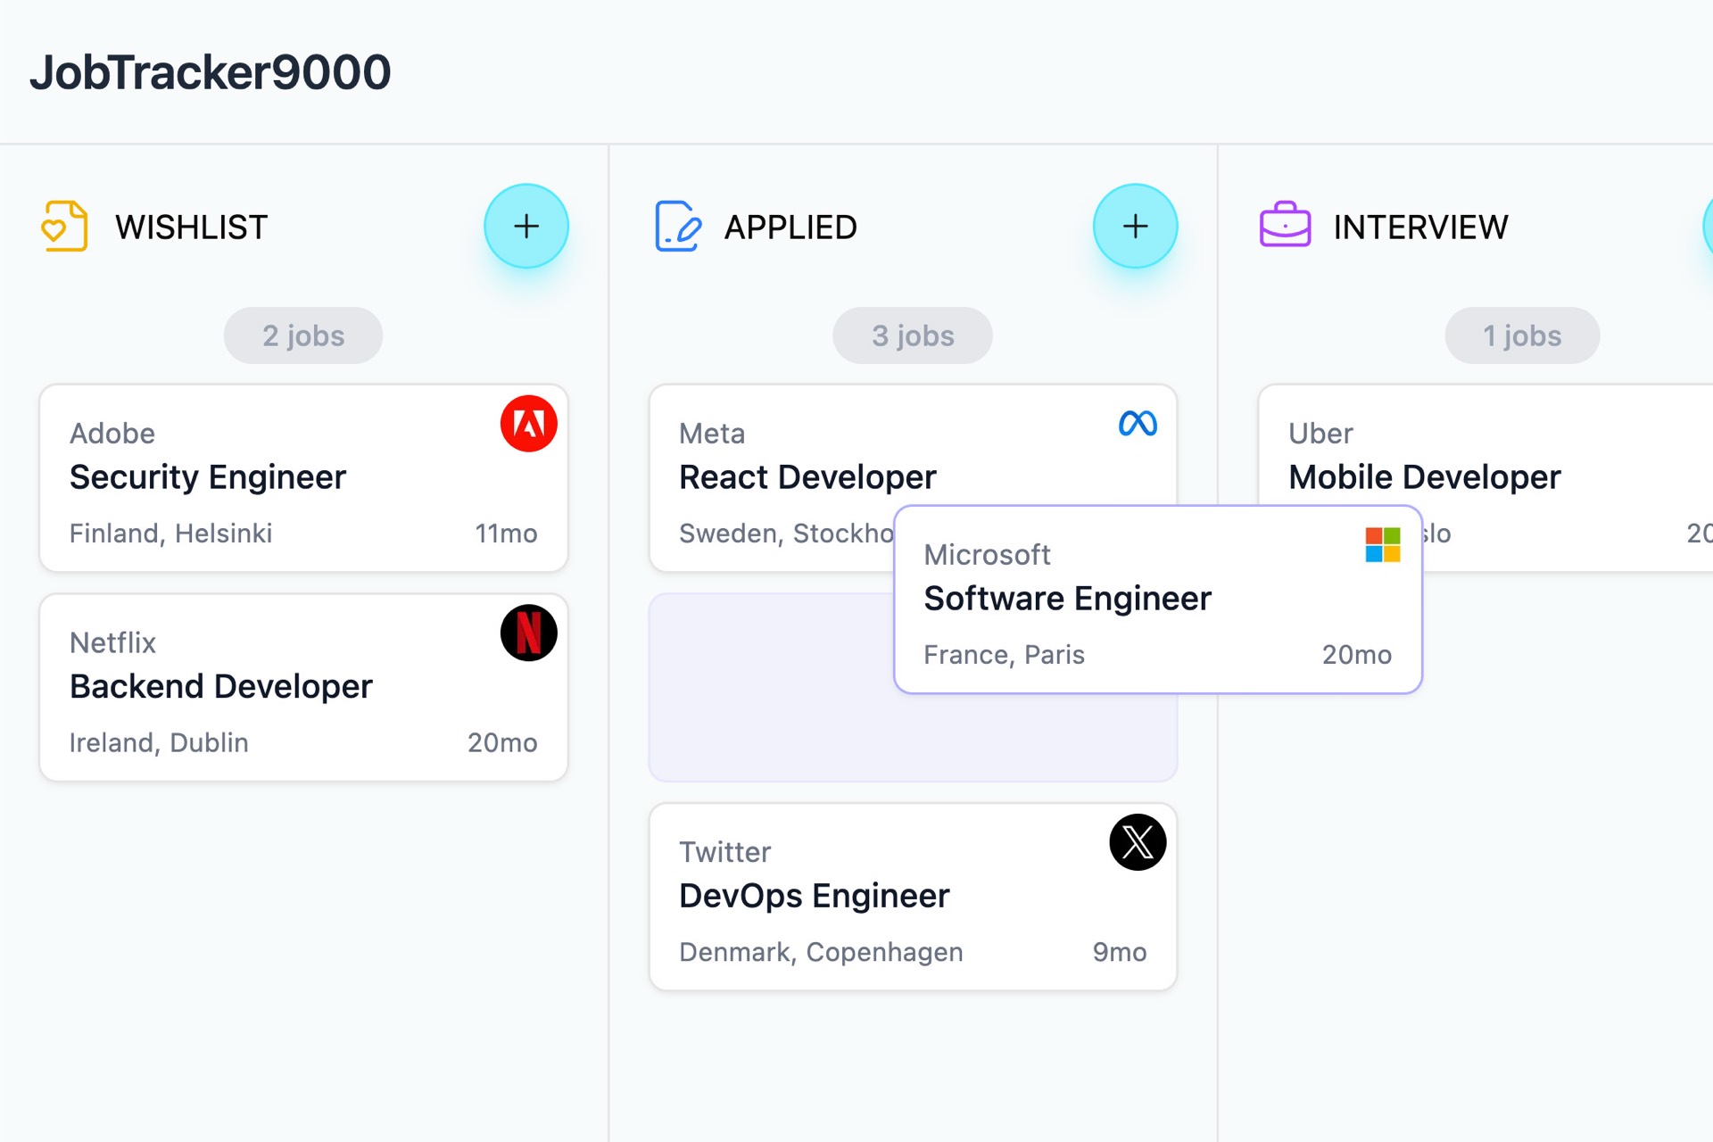Open the Software Engineer job title
The height and width of the screenshot is (1142, 1713).
(1068, 599)
